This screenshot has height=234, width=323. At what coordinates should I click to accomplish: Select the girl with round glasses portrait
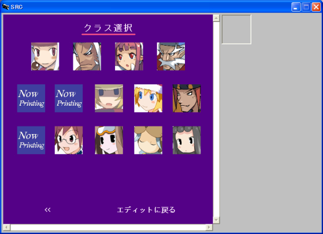point(69,140)
